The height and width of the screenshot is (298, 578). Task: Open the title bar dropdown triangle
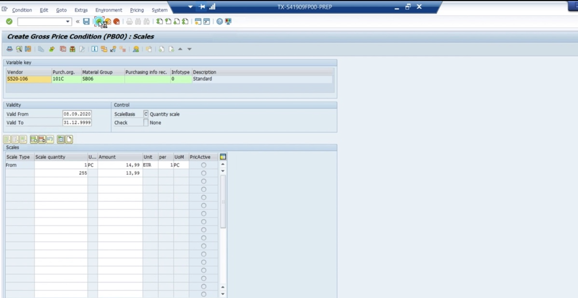[x=190, y=7]
